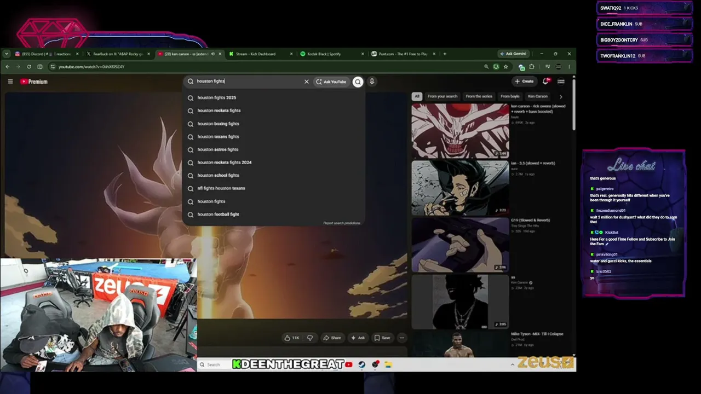
Task: Switch to the FearBuck on X tab
Action: pos(117,54)
